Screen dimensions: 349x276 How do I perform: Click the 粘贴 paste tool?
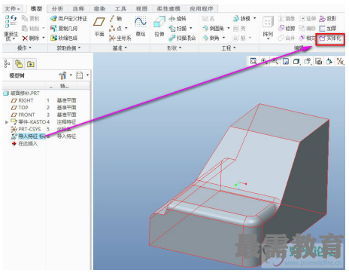point(30,28)
